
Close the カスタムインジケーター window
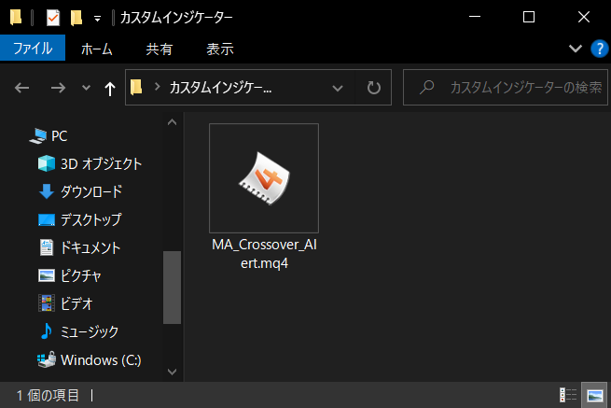[x=584, y=17]
